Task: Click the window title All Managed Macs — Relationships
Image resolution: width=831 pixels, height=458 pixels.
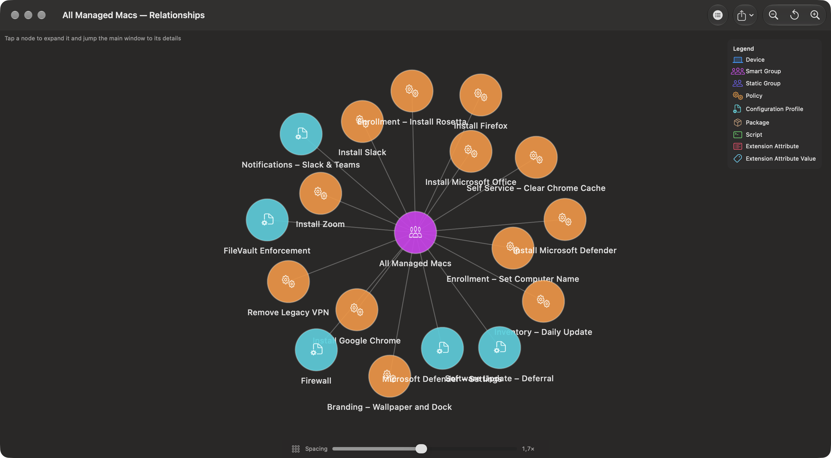Action: tap(134, 15)
